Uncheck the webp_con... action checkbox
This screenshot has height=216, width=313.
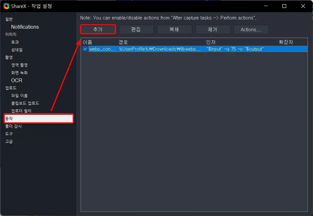click(x=85, y=49)
